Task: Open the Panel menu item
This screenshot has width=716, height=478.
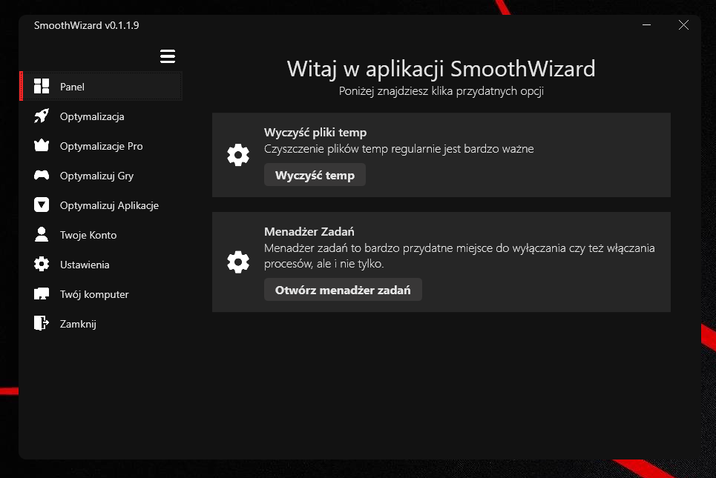Action: pyautogui.click(x=102, y=86)
